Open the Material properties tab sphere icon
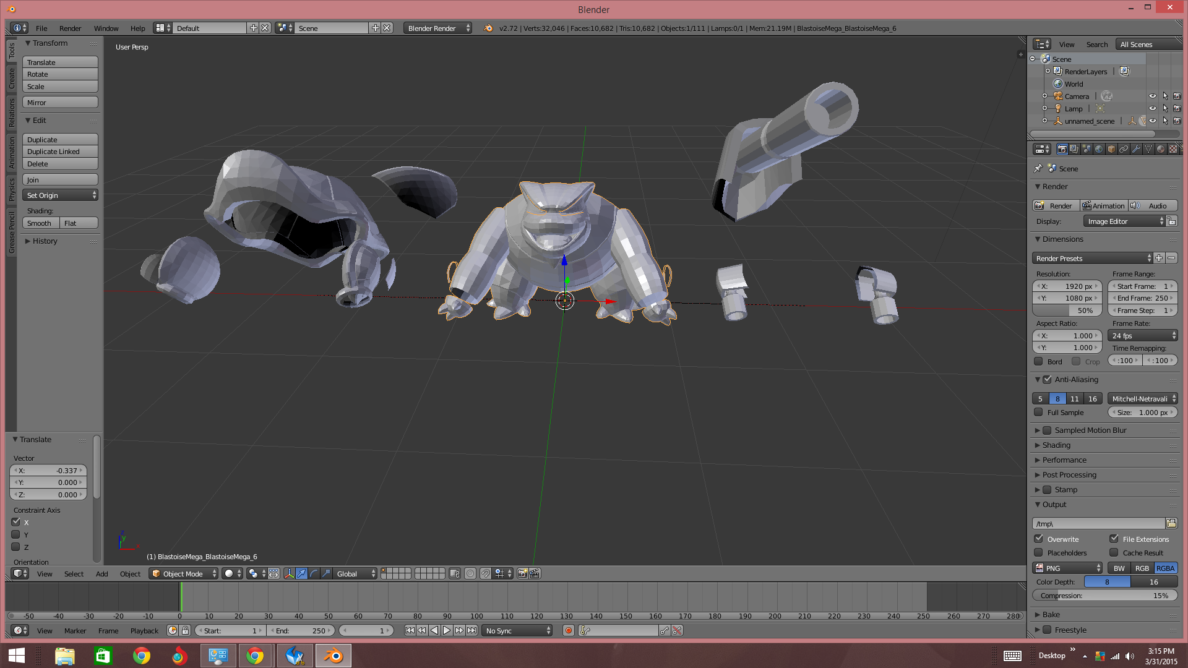 (1161, 149)
